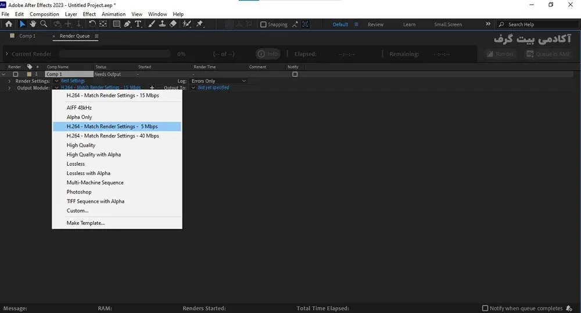Select the Zoom magnifier tool
The image size is (581, 313).
tap(44, 24)
